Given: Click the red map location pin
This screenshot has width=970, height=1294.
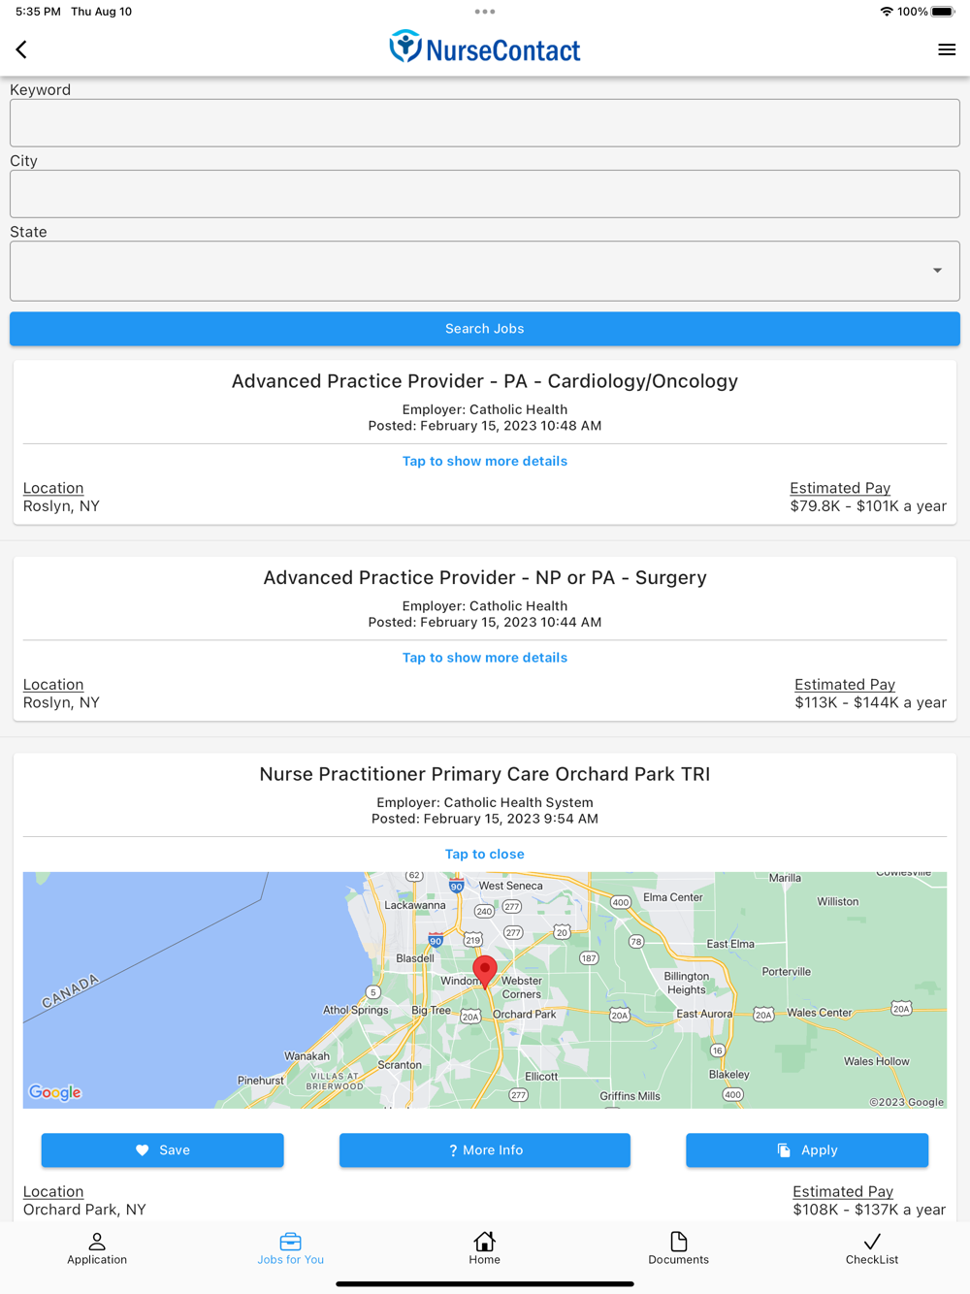Looking at the screenshot, I should tap(485, 971).
